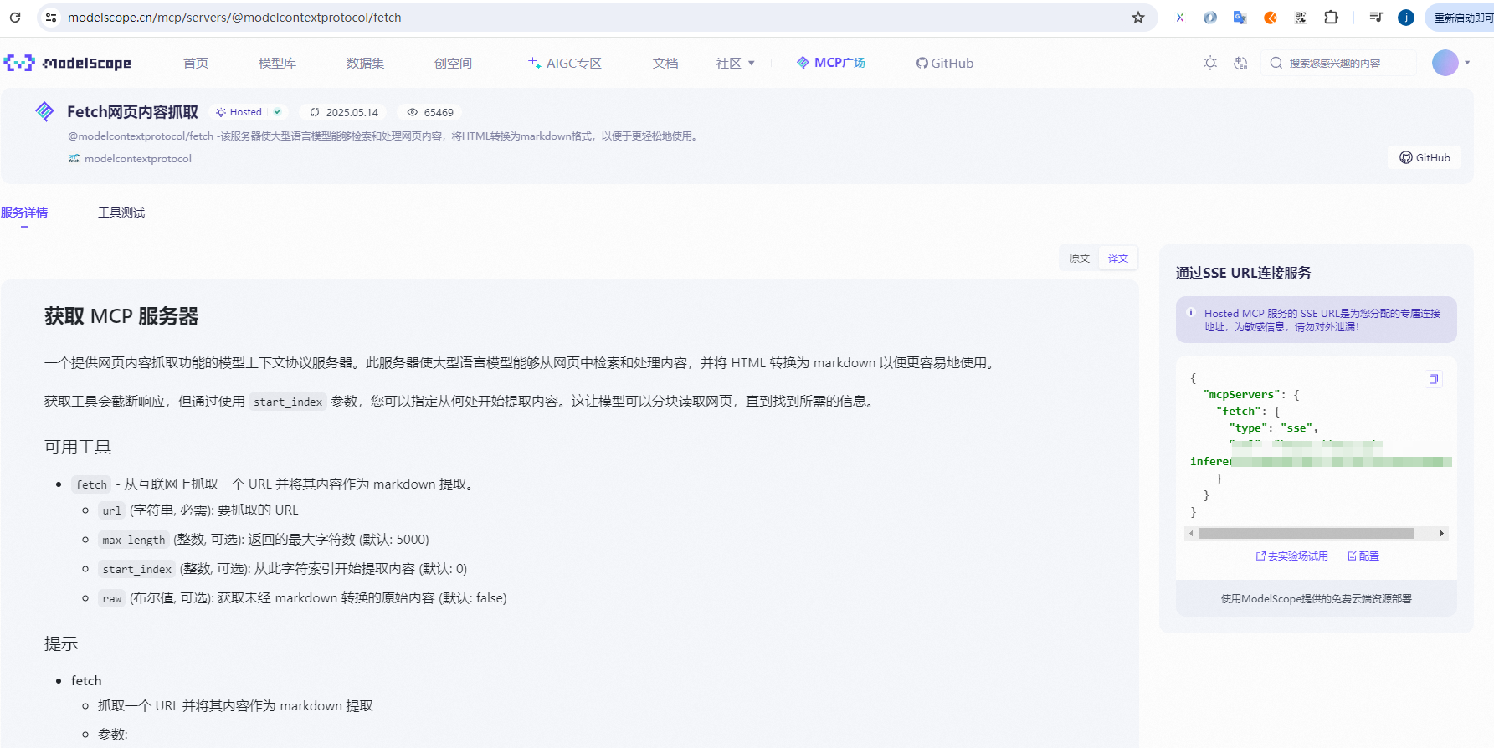The image size is (1494, 748).
Task: Click the code block scrollbar left arrow
Action: click(x=1190, y=533)
